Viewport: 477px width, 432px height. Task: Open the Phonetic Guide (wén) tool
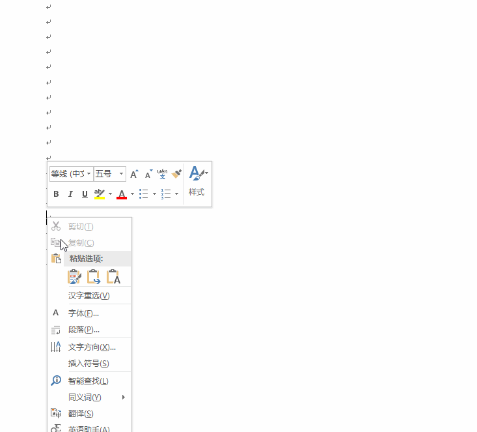[163, 174]
